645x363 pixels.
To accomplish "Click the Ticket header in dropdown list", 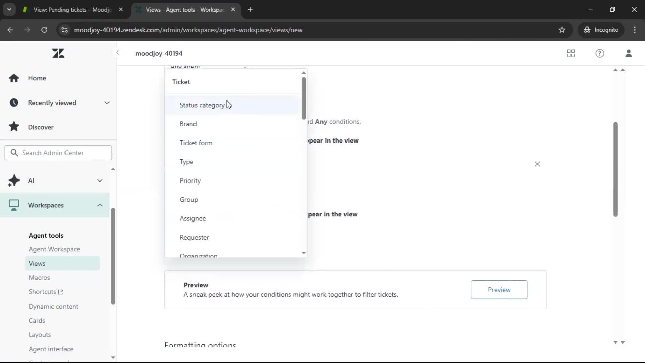I will (x=181, y=82).
